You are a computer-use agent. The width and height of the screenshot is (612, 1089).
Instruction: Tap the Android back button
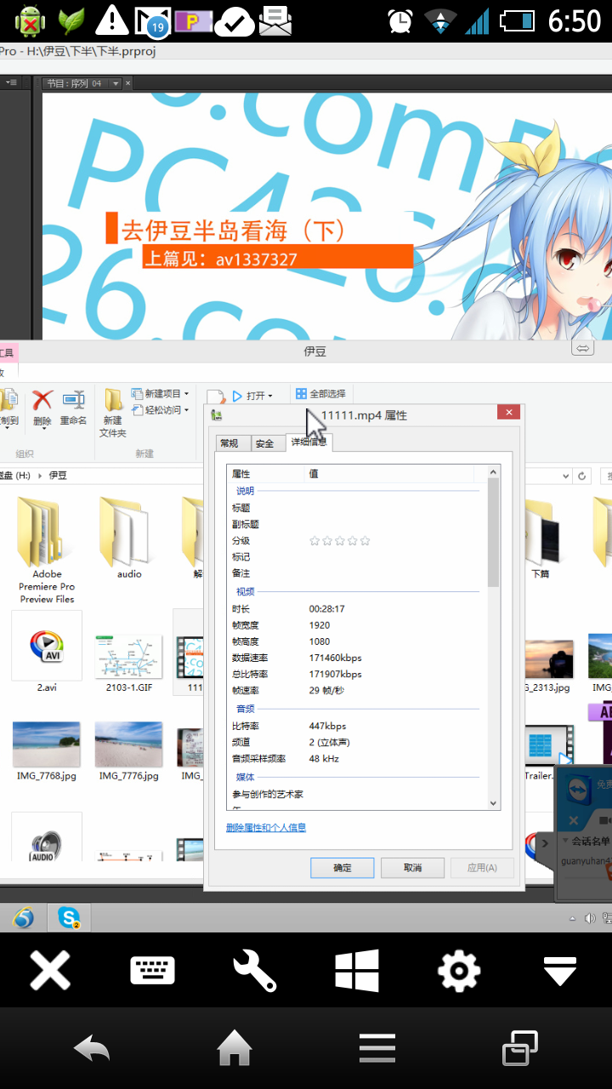click(92, 1048)
